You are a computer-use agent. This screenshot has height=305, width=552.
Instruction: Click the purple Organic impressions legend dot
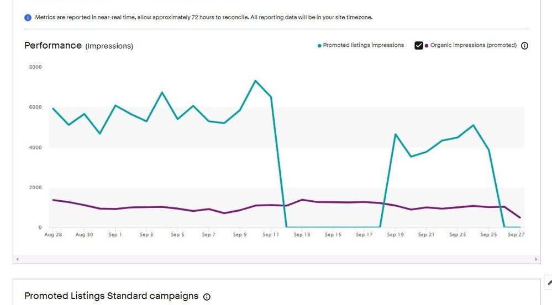pos(427,46)
